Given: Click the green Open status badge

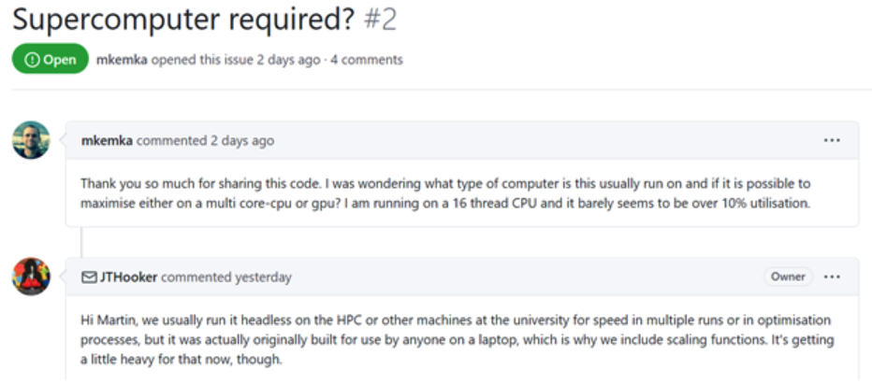Looking at the screenshot, I should [50, 60].
